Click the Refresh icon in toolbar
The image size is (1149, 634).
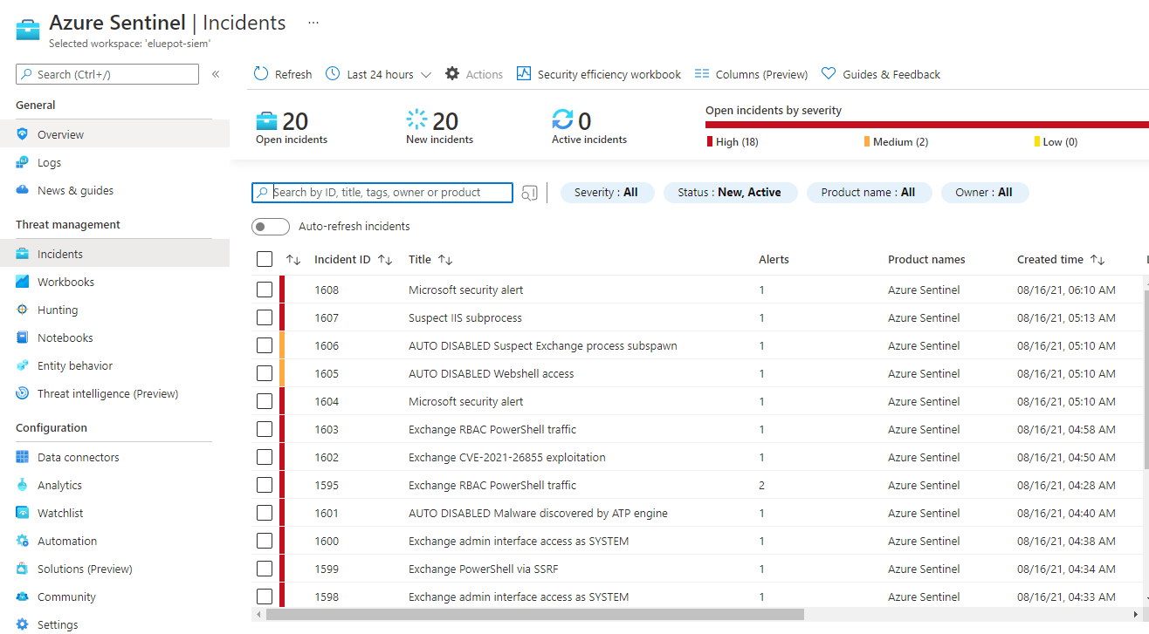tap(261, 74)
